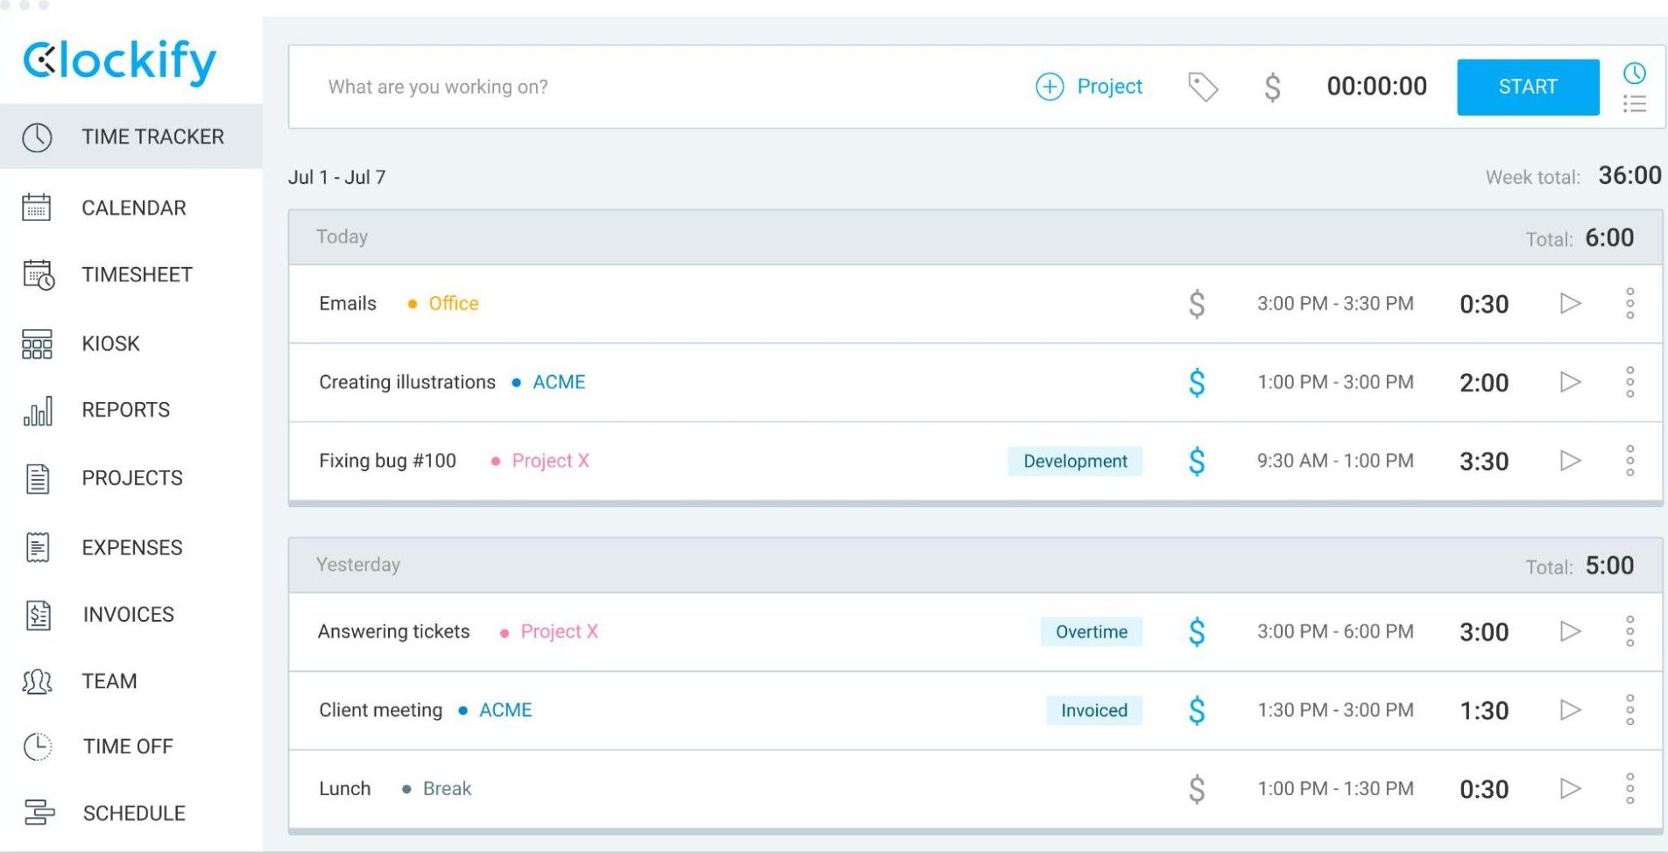
Task: Open more options for Creating illustrations
Action: coord(1629,382)
